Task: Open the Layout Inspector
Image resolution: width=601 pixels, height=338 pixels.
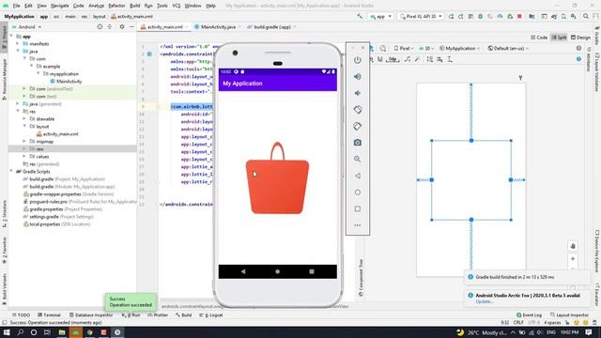Action: [x=569, y=315]
